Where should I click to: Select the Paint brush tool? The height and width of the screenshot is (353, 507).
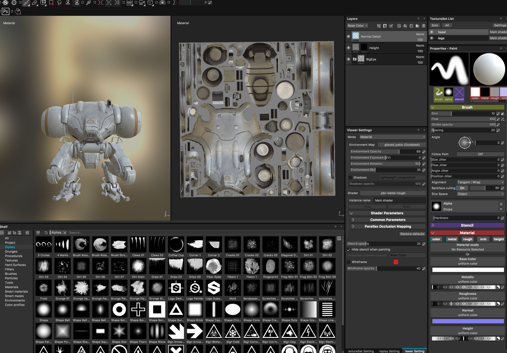[26, 3]
